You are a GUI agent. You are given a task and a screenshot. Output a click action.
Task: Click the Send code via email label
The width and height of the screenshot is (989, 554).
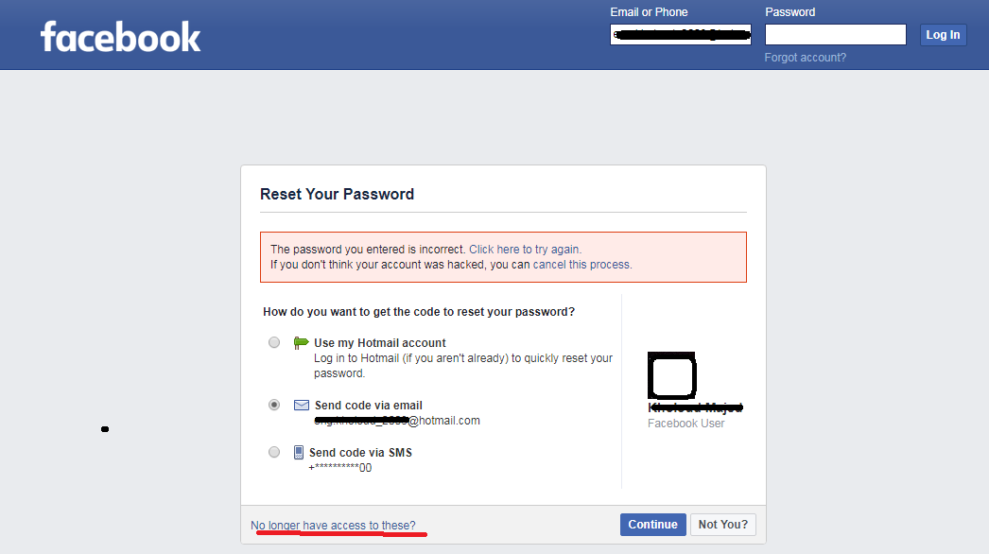369,405
